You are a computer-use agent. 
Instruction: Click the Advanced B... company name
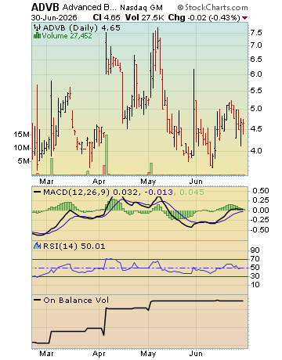coord(89,7)
